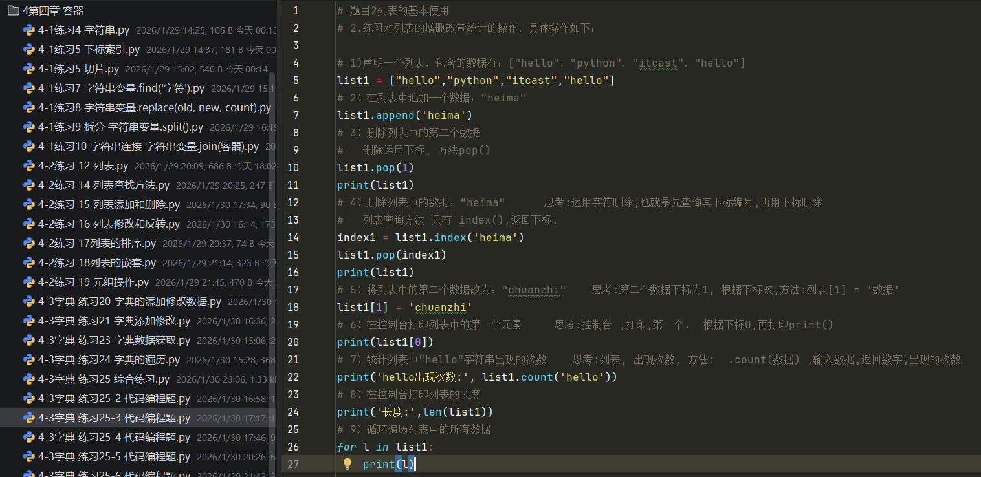
Task: Click line number 10 in the gutter
Action: (293, 167)
